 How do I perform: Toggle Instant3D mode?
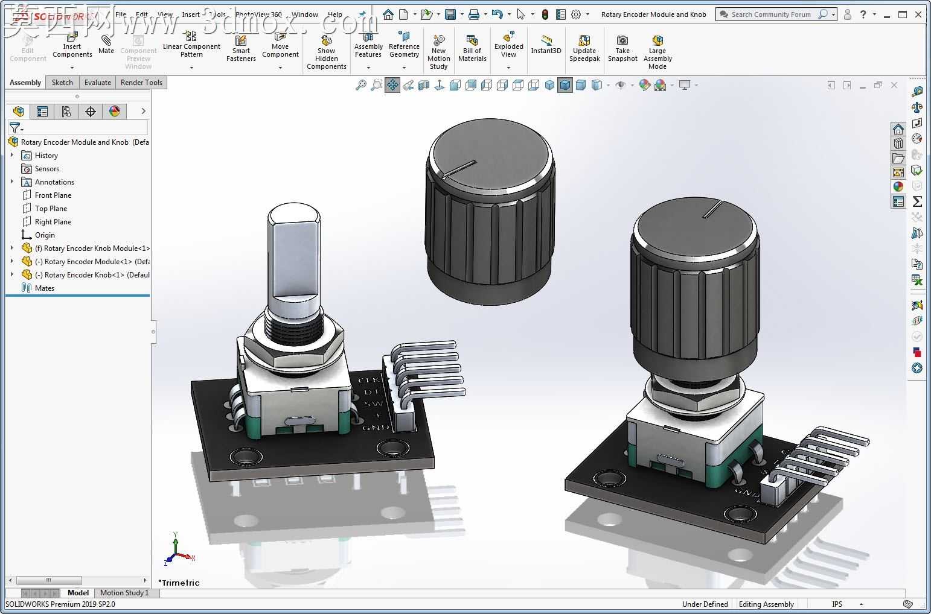[546, 43]
